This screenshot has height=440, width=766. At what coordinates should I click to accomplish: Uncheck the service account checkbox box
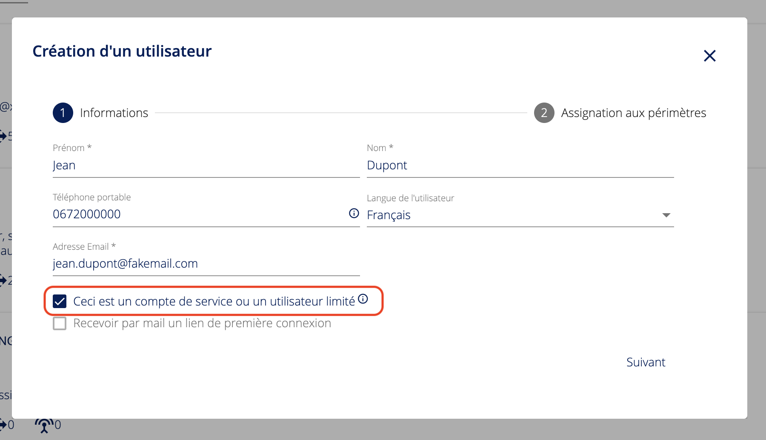point(60,301)
